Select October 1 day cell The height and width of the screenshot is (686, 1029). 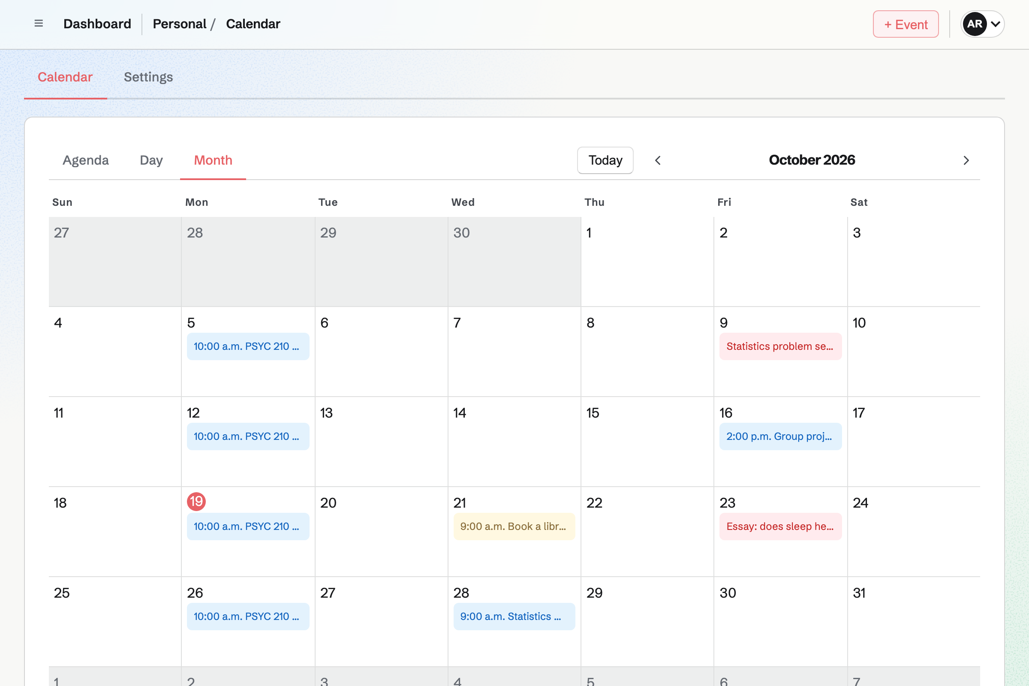[x=647, y=262]
